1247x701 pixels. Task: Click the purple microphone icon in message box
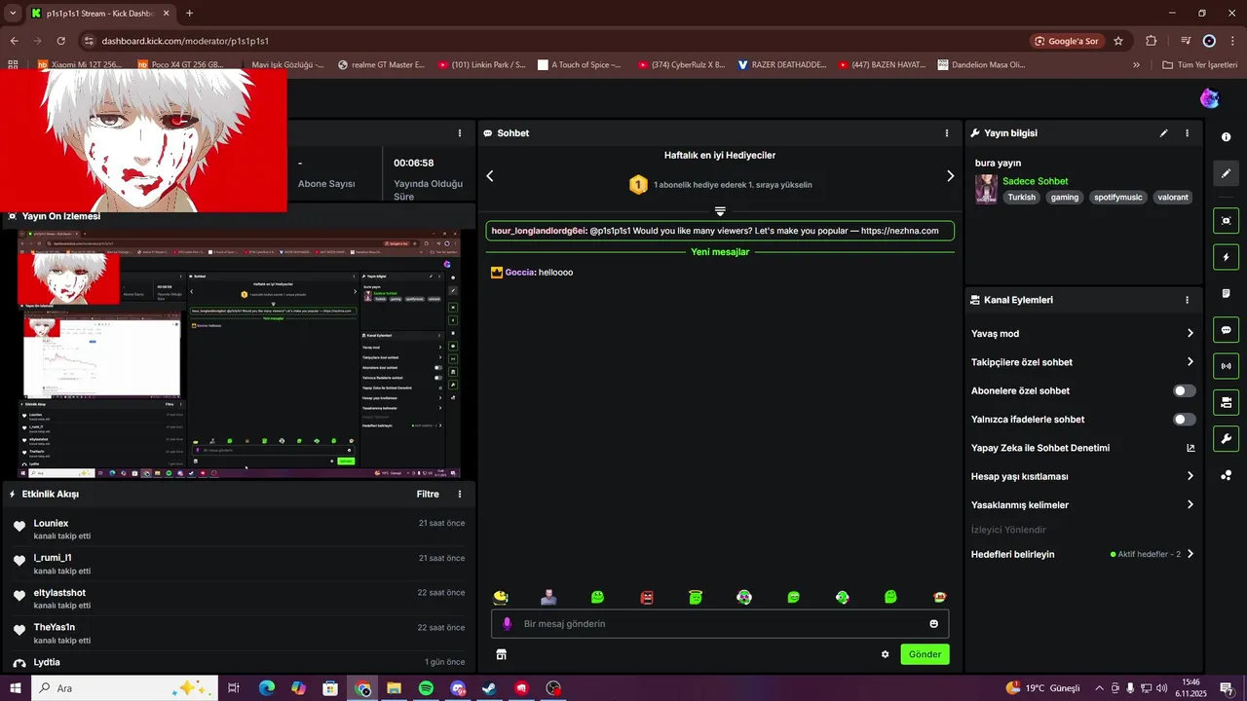point(507,624)
